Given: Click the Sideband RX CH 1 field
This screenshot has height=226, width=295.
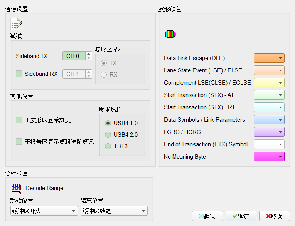Looking at the screenshot, I should point(74,74).
